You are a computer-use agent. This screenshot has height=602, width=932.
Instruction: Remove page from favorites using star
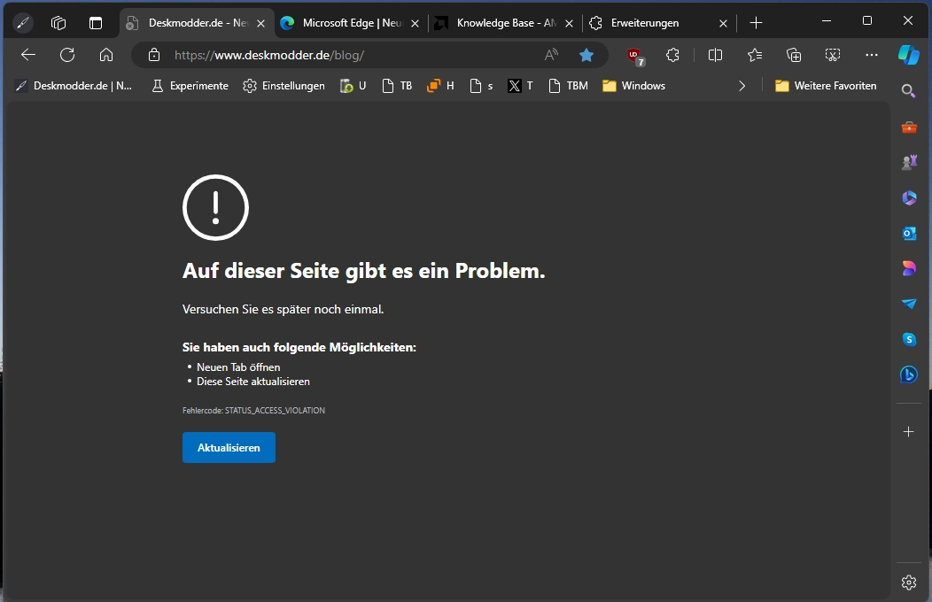[x=586, y=55]
